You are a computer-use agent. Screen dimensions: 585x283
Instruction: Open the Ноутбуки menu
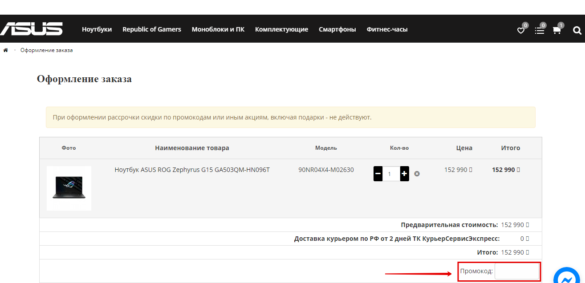(97, 29)
